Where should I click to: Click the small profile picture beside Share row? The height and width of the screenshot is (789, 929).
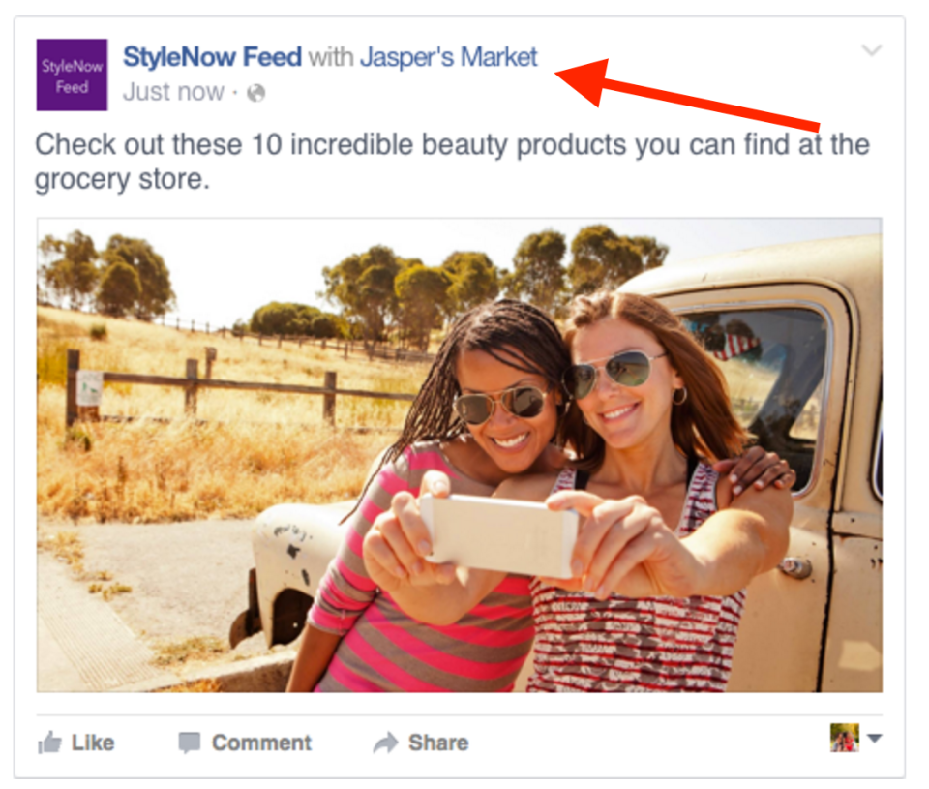(844, 738)
